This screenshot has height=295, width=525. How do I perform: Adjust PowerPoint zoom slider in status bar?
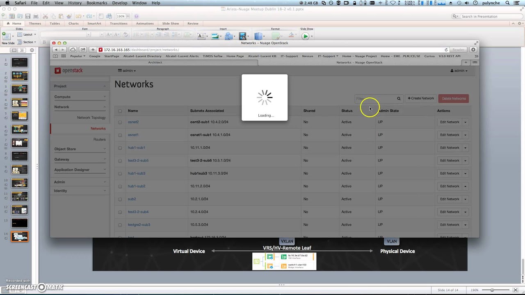tap(492, 290)
